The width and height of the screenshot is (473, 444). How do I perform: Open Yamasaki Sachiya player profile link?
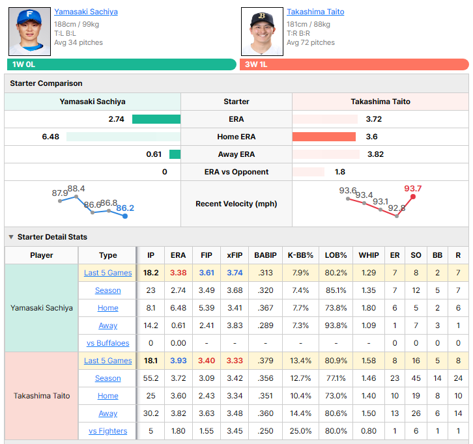click(86, 12)
